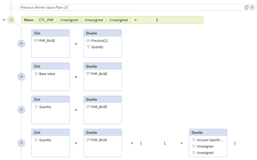This screenshot has height=160, width=257.
Task: Collapse the Wann condition block chevron
Action: pyautogui.click(x=4, y=20)
